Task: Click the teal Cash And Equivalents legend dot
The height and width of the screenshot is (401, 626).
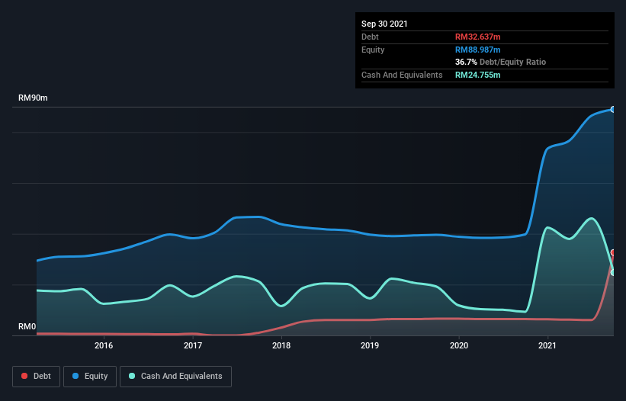Action: pyautogui.click(x=132, y=376)
